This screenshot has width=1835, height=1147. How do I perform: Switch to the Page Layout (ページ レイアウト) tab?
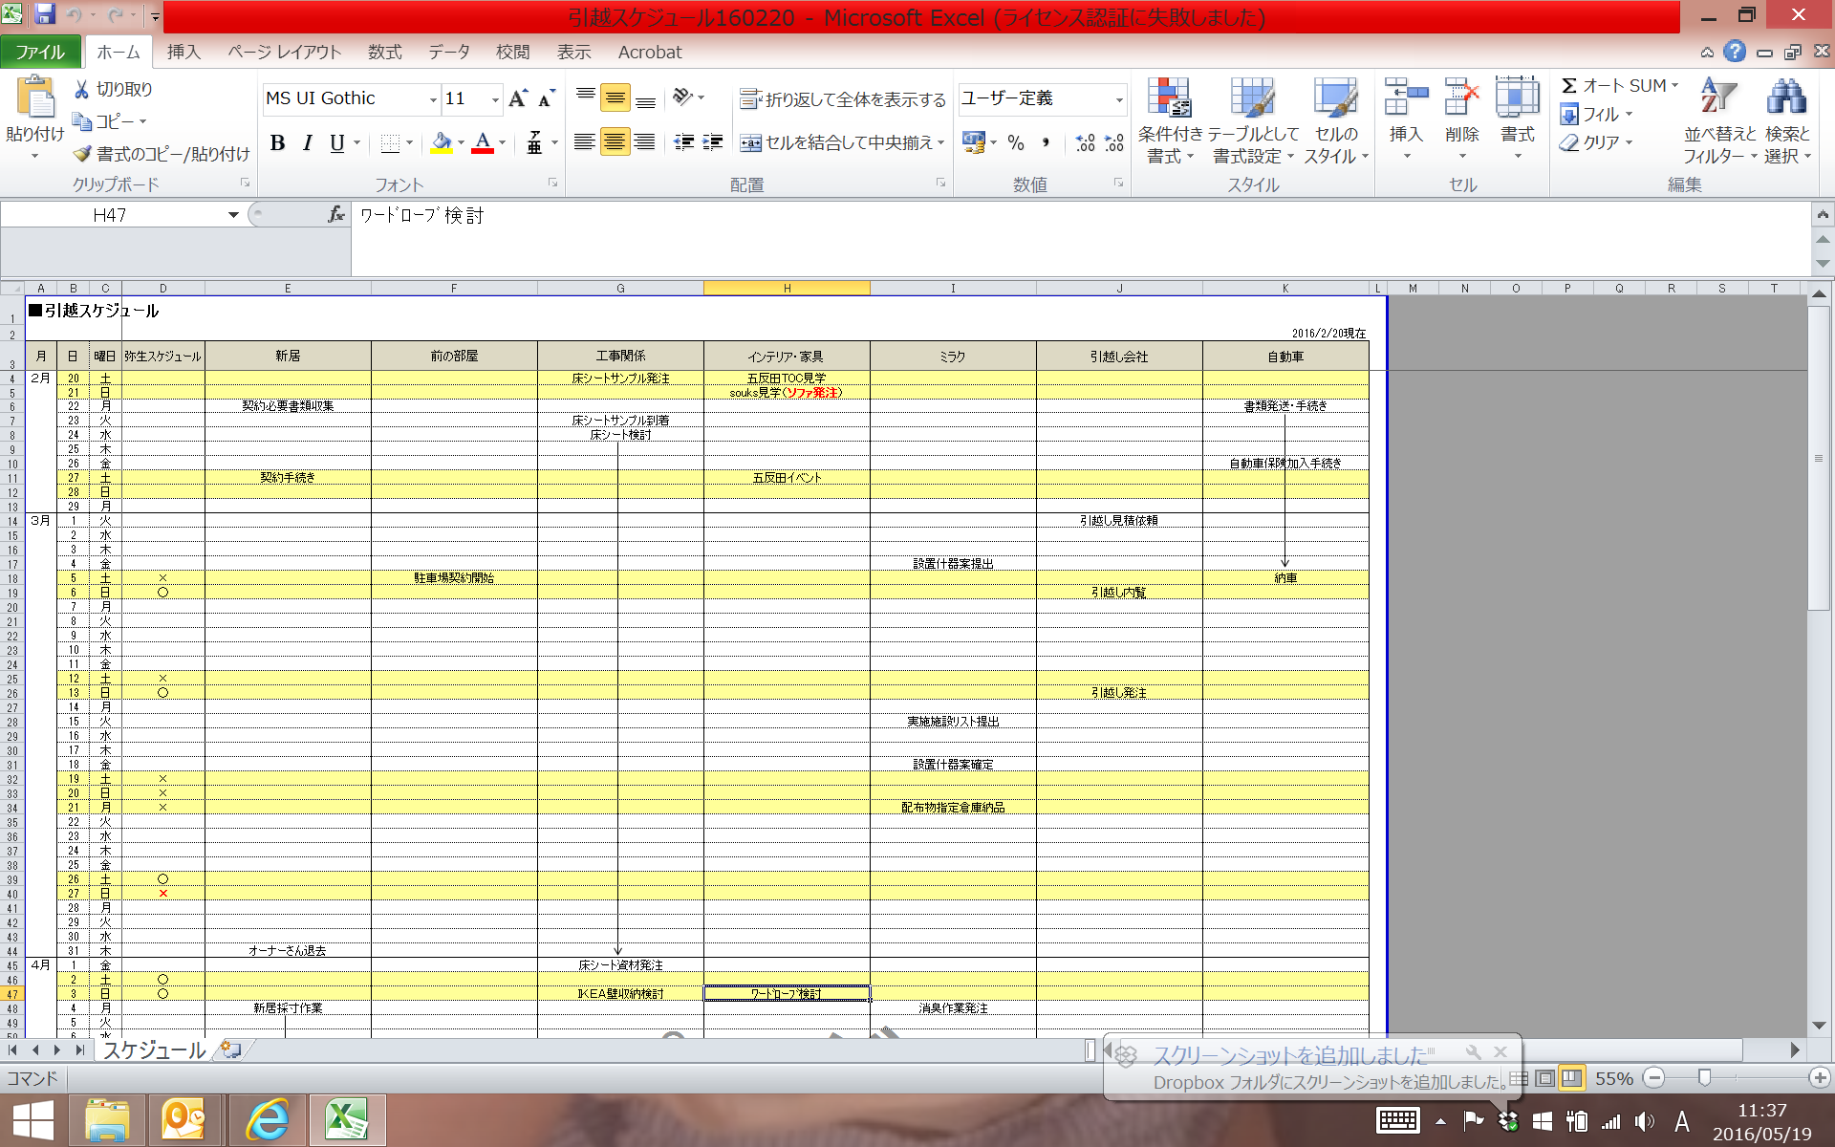pyautogui.click(x=284, y=52)
